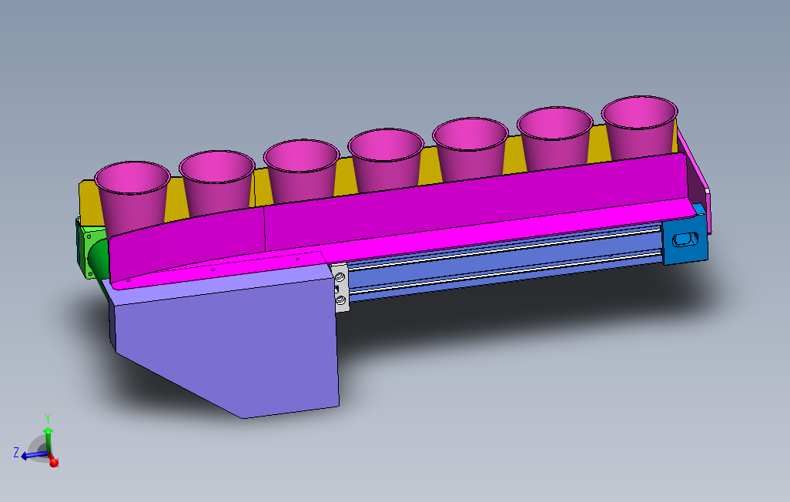
Task: Select the blue-gray extrusion rail under the conveyor
Action: [504, 262]
